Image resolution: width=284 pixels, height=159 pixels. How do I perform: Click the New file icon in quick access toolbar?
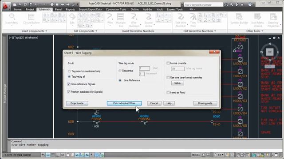[x=15, y=4]
